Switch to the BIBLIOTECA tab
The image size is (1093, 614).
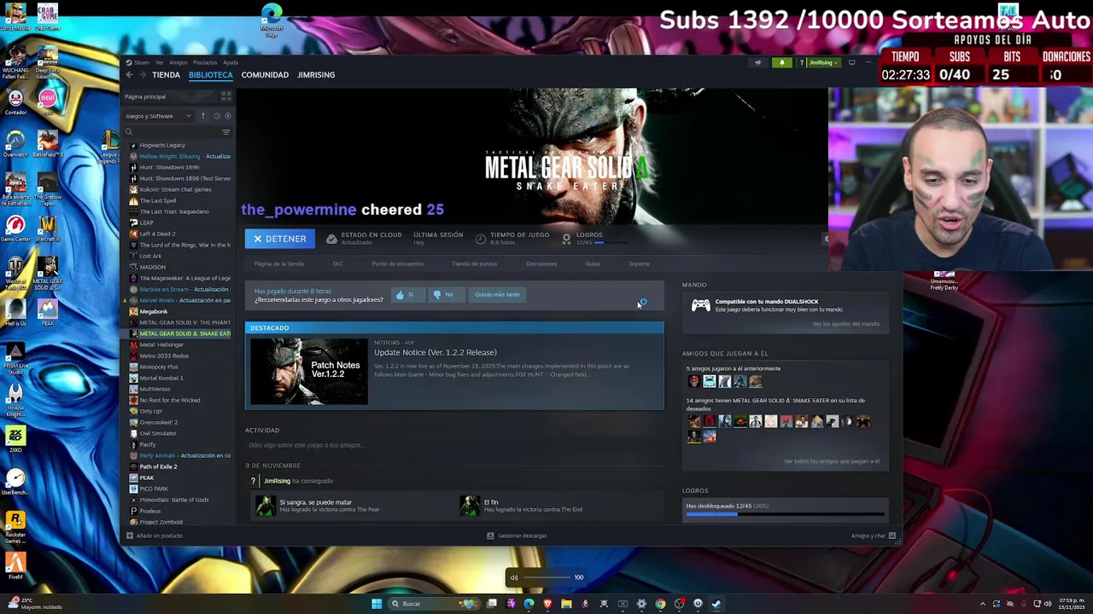[210, 75]
